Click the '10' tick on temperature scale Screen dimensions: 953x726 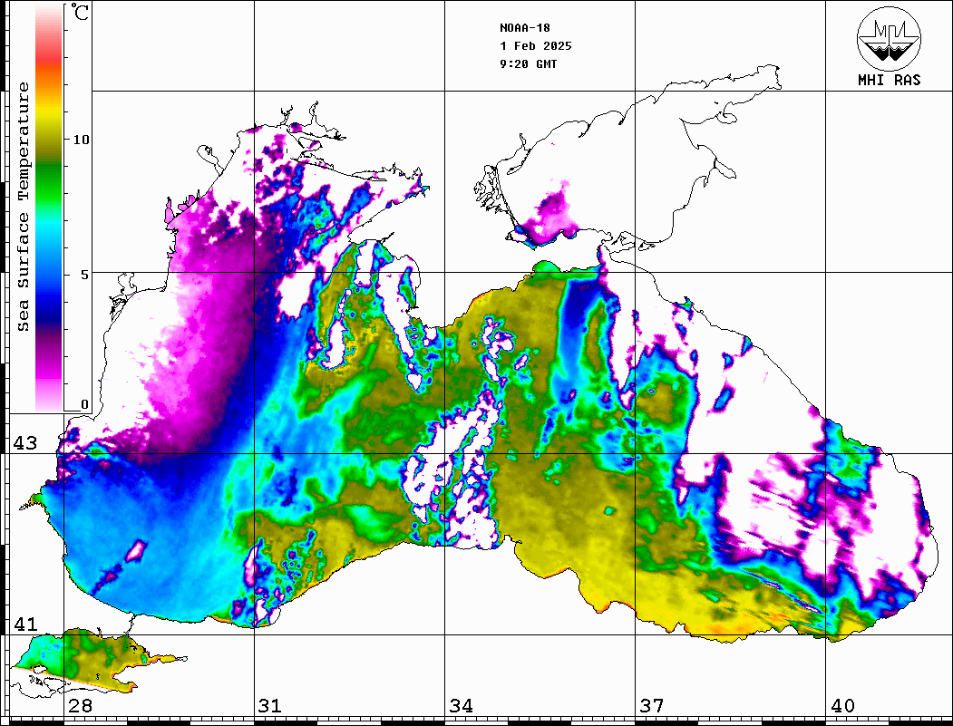81,140
